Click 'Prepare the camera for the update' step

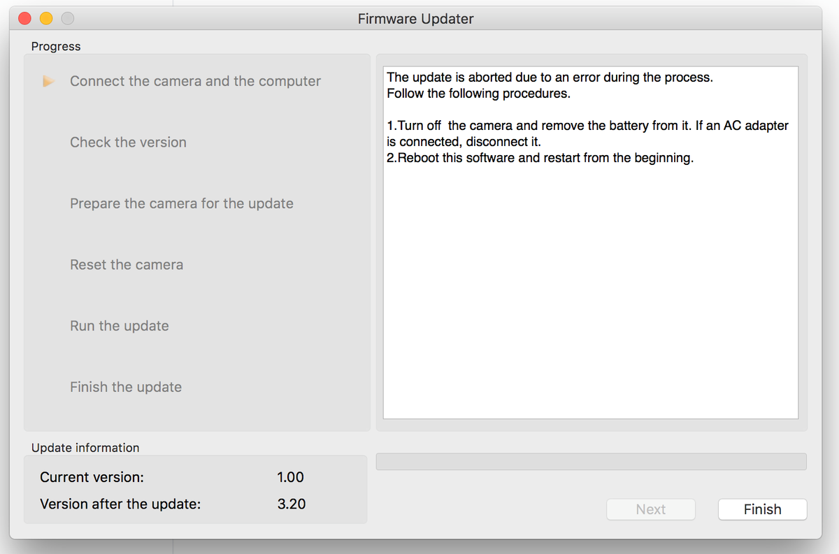click(x=181, y=204)
